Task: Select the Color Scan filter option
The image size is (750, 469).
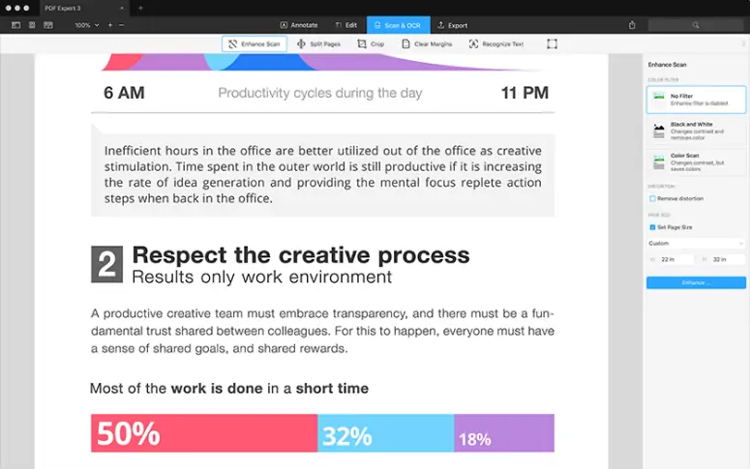Action: (x=696, y=161)
